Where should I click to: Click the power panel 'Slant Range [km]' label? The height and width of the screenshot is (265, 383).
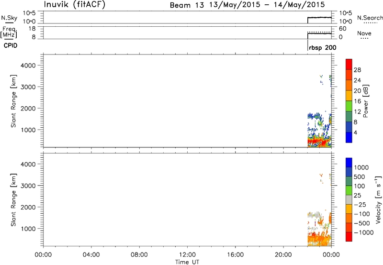click(13, 101)
